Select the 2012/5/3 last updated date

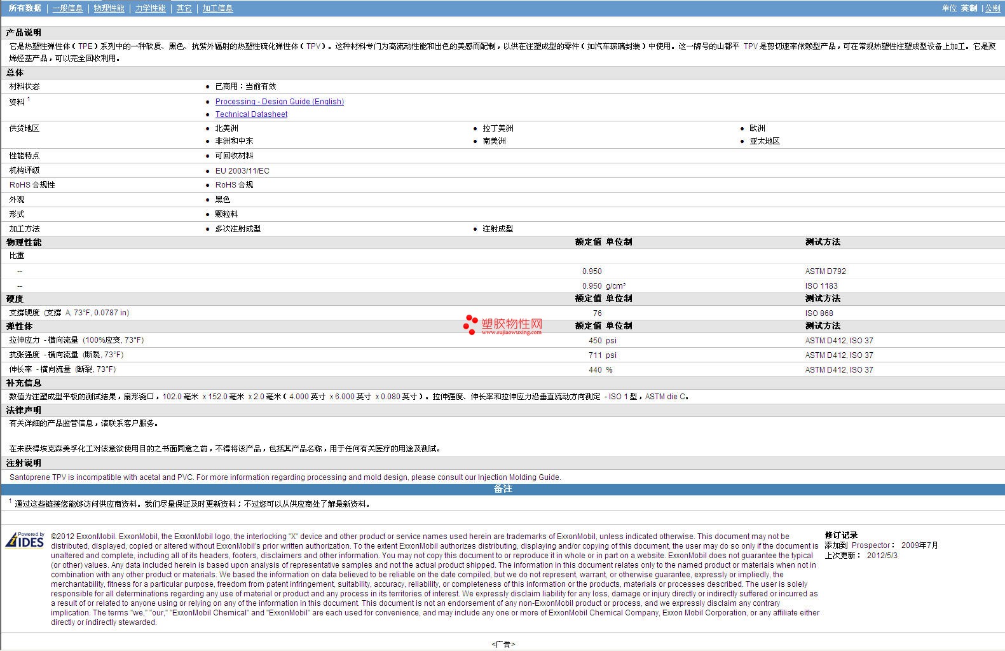[882, 555]
